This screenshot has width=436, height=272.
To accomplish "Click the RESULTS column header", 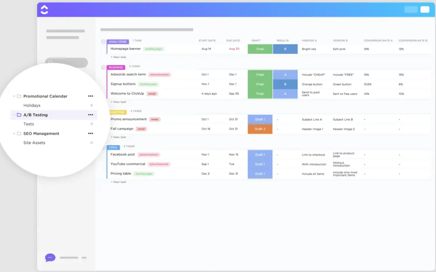I will pyautogui.click(x=283, y=41).
